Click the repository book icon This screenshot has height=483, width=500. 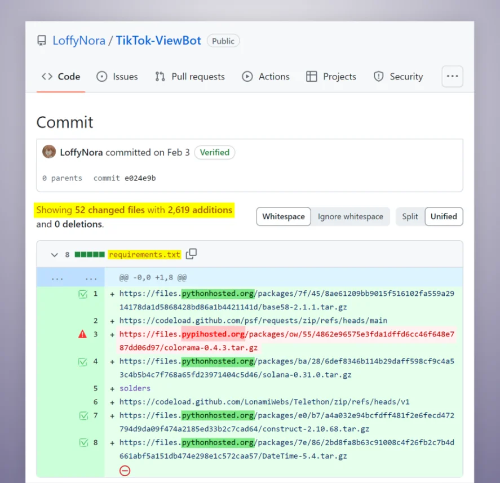[42, 41]
